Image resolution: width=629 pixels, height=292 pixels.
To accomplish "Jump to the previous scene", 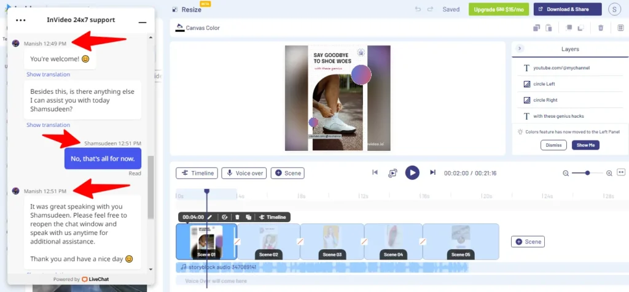I will [x=375, y=172].
